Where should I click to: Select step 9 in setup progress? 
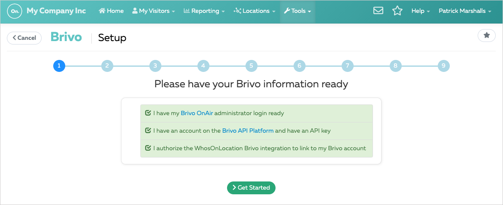click(444, 66)
